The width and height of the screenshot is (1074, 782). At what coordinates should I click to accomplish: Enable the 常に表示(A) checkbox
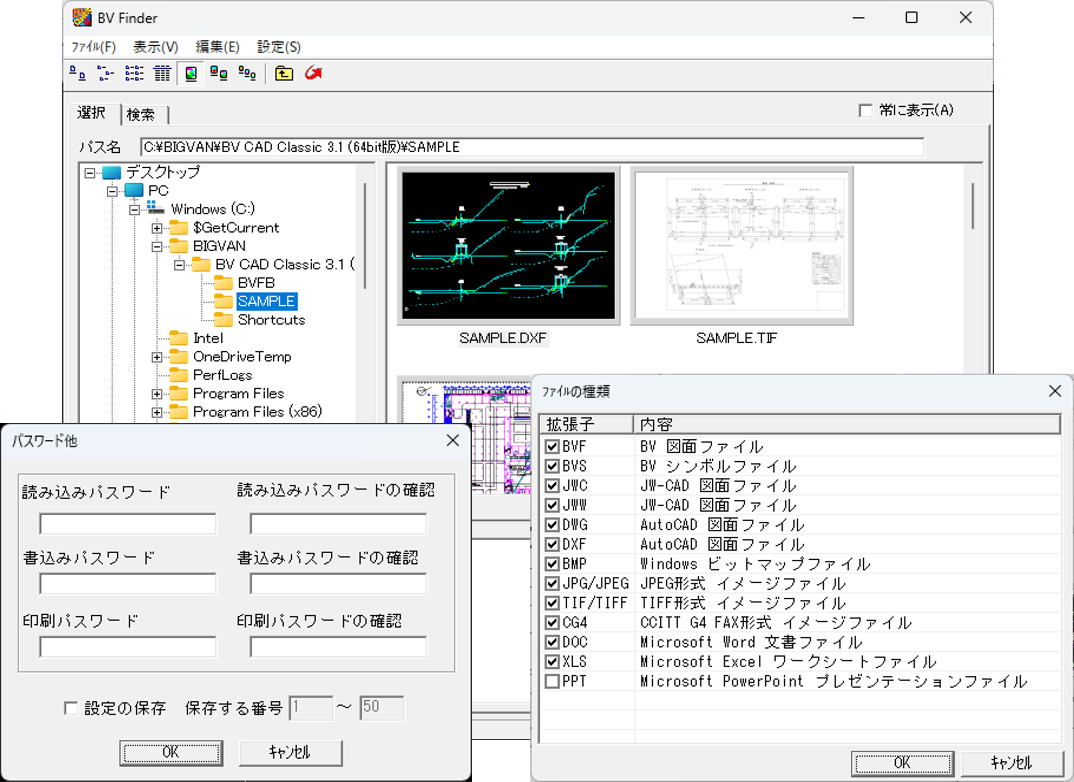point(866,111)
